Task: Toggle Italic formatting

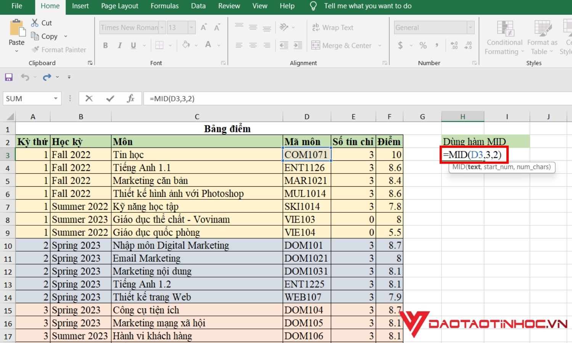Action: click(120, 45)
